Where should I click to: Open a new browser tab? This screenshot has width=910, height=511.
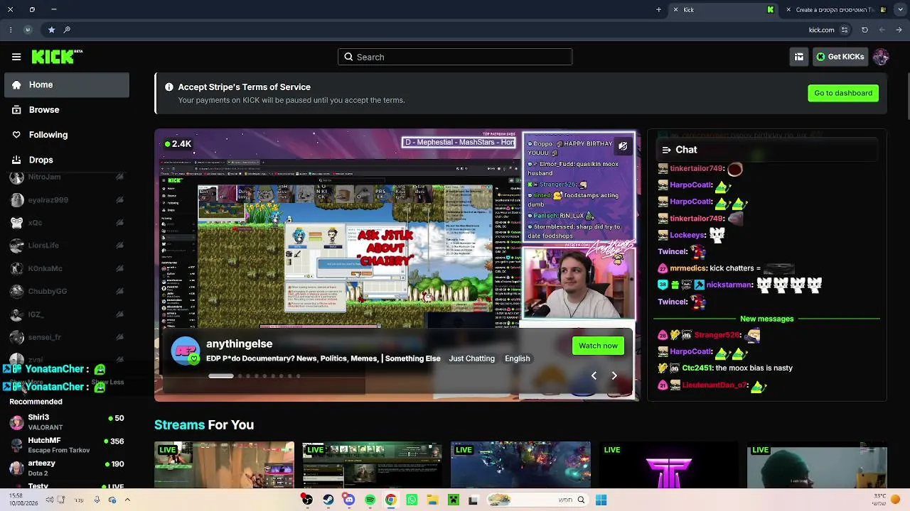[658, 10]
